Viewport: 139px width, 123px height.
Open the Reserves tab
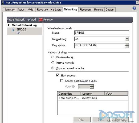tap(42, 10)
